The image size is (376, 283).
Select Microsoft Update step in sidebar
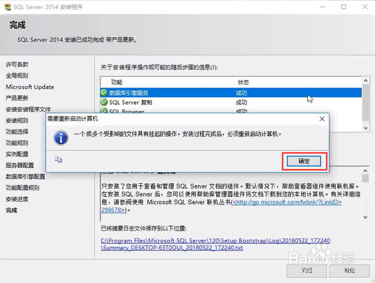click(x=30, y=87)
